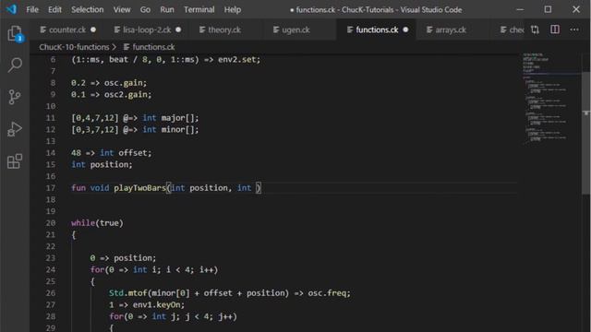Close lisa-loop-2.ck via its unsaved dot
591x332 pixels.
point(178,30)
